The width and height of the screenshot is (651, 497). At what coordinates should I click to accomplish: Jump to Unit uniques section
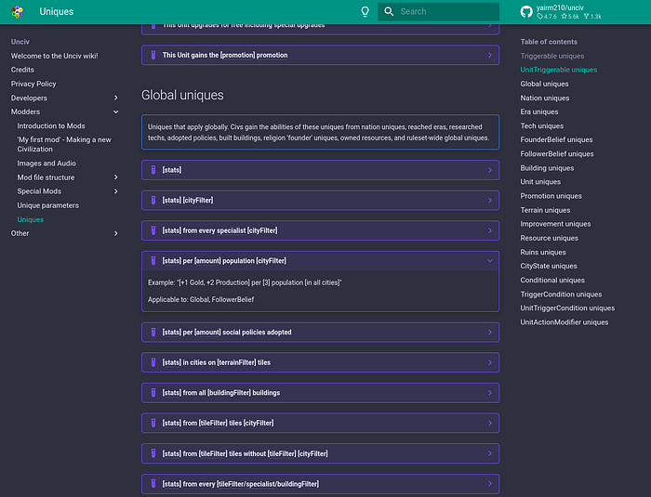tap(540, 182)
